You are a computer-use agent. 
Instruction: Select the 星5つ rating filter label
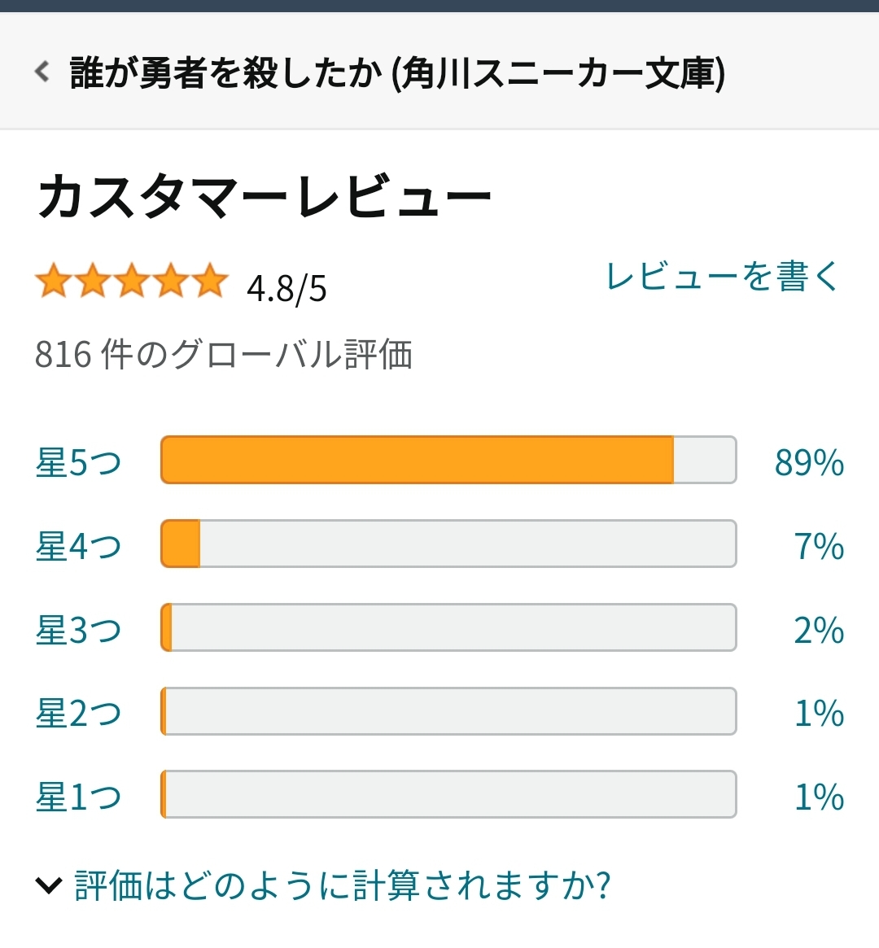pyautogui.click(x=79, y=462)
